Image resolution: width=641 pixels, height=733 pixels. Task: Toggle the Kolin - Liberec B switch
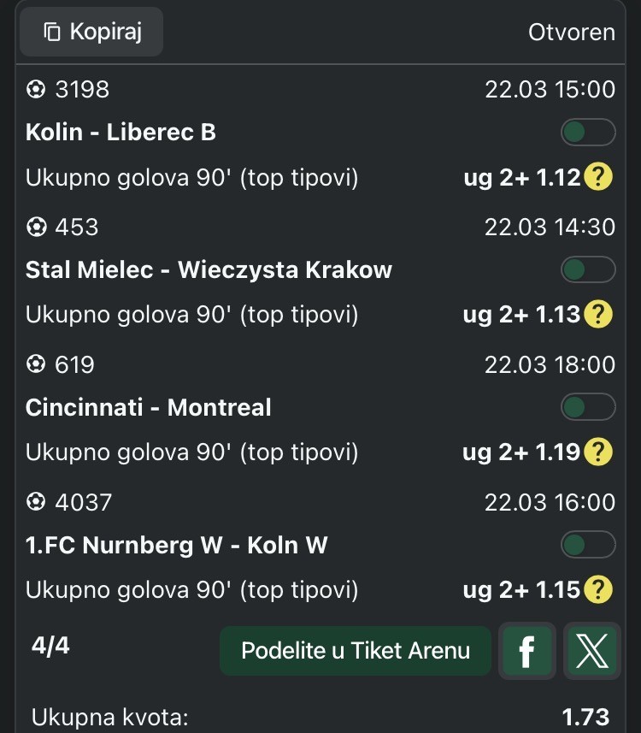(588, 133)
